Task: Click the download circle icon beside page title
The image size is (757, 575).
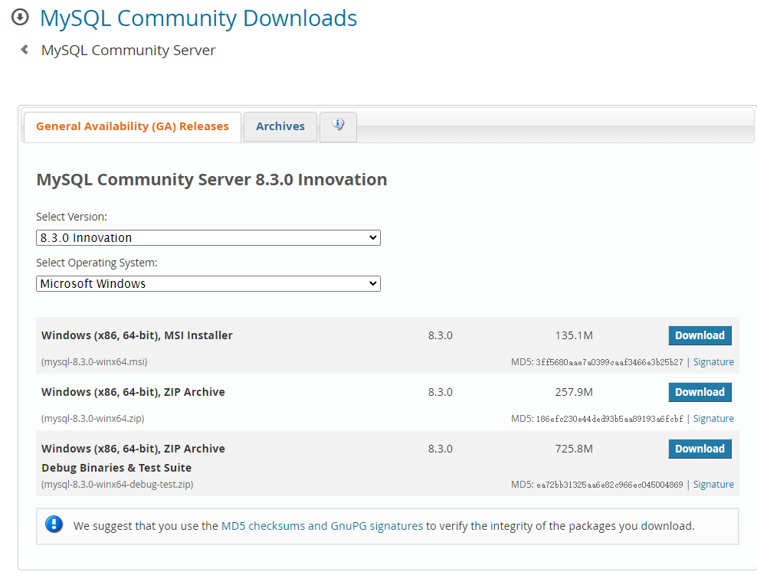Action: click(20, 18)
